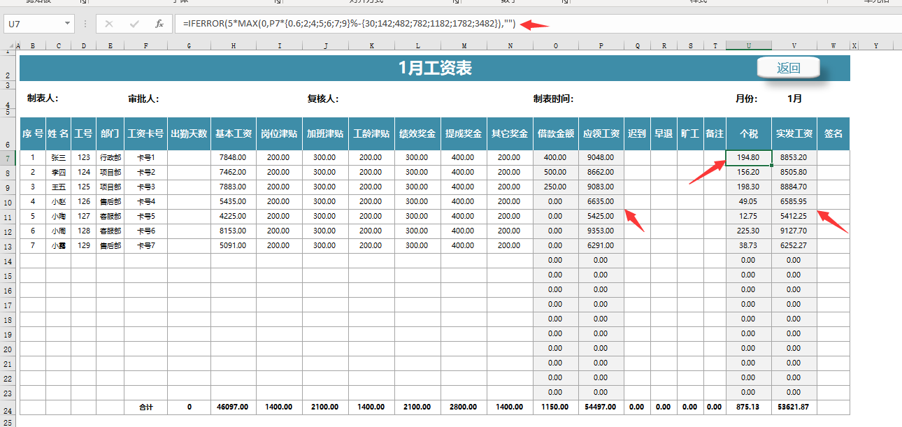Click the 借款金额 column heading
902x427 pixels.
point(556,133)
